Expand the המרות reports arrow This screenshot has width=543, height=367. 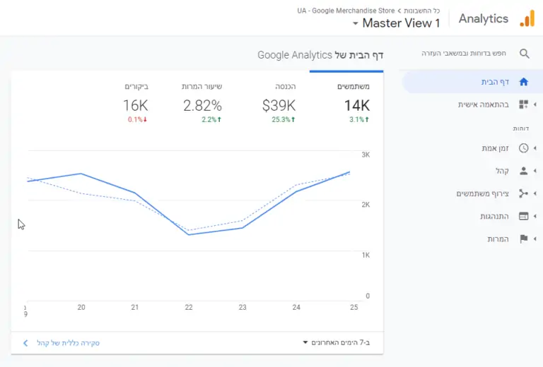pos(535,239)
